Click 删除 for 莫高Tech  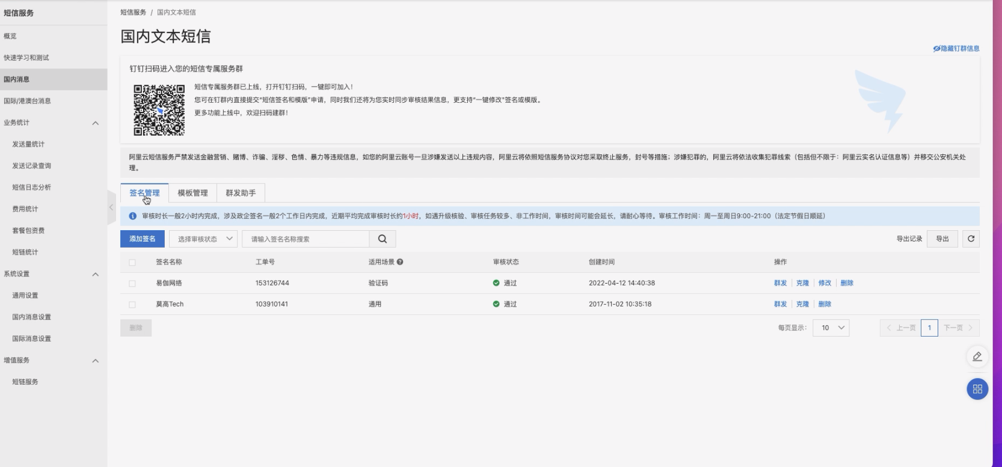pos(825,304)
